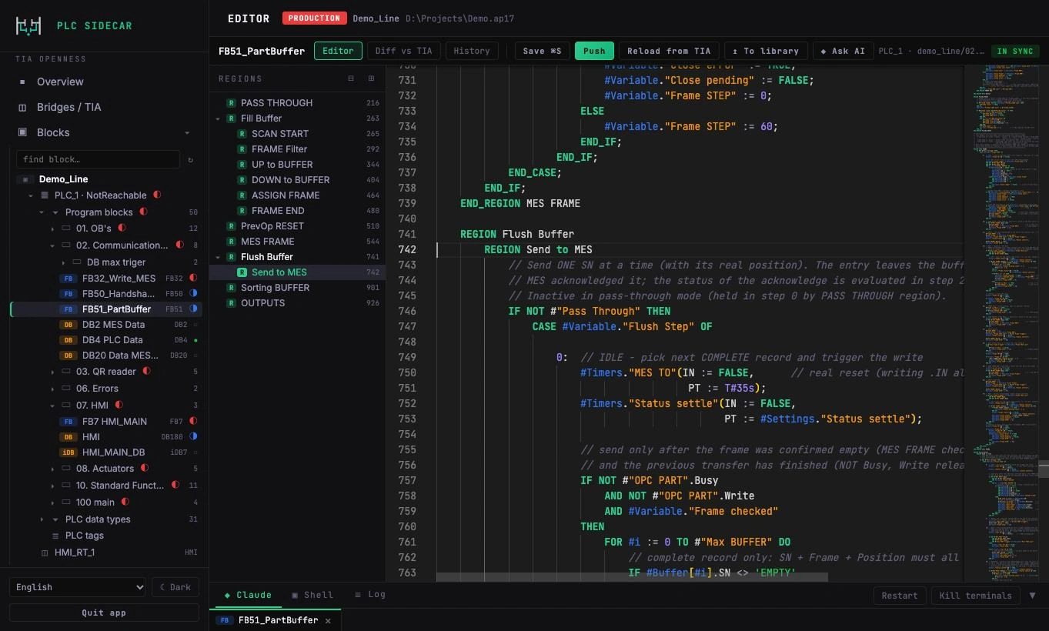
Task: Toggle the History view
Action: coord(472,51)
